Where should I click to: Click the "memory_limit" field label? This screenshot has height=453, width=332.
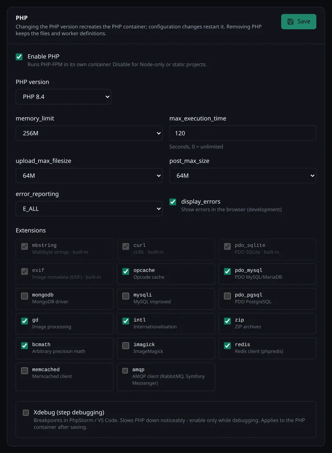pyautogui.click(x=35, y=118)
